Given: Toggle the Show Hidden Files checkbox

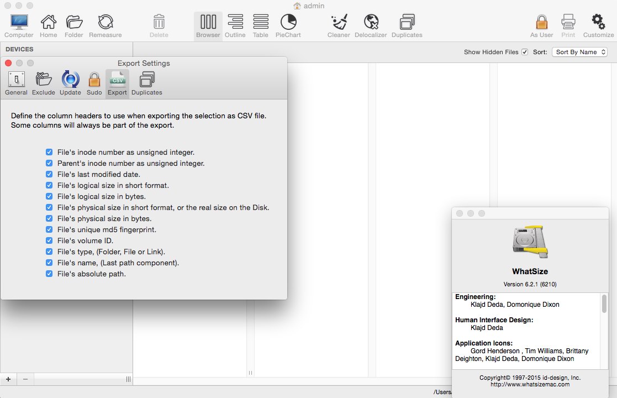Looking at the screenshot, I should click(525, 52).
